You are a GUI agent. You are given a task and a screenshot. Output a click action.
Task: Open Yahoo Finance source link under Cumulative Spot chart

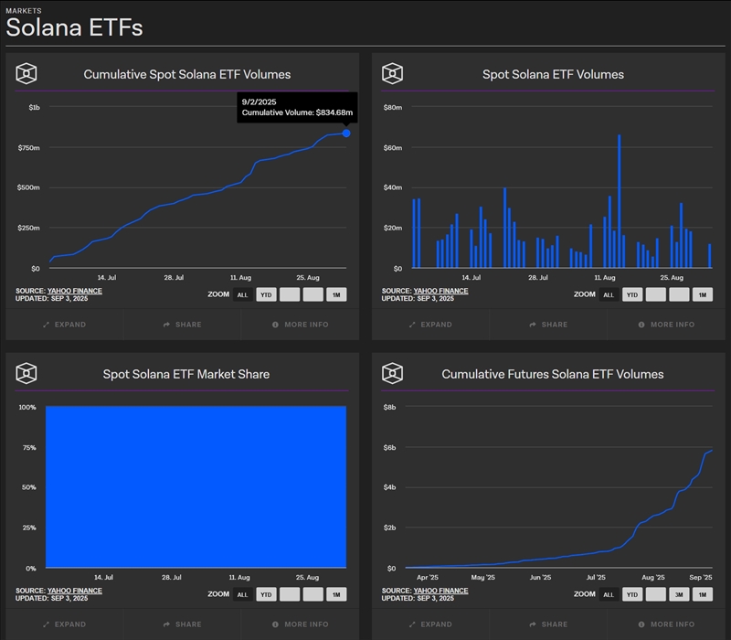pyautogui.click(x=74, y=291)
